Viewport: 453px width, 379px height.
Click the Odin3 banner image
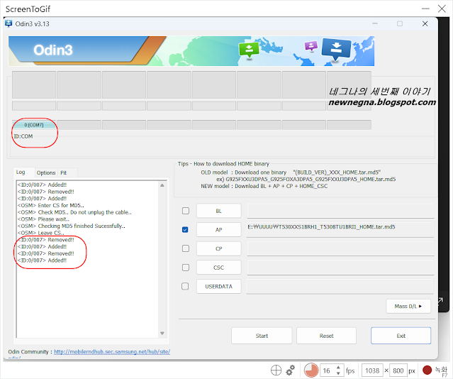pyautogui.click(x=191, y=51)
